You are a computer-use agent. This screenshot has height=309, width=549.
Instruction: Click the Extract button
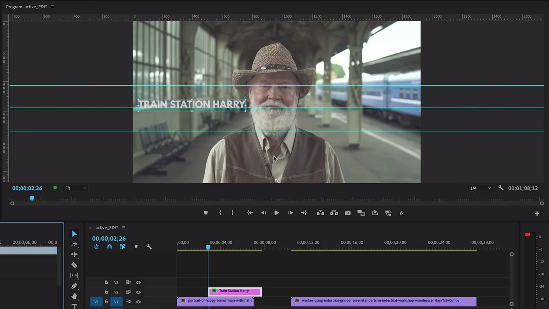334,213
